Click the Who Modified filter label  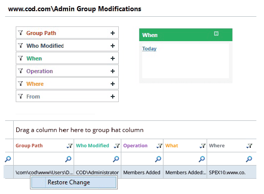[x=45, y=46]
